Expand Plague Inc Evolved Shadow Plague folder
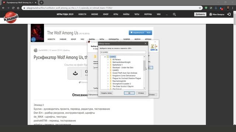Screen dimensions: 236x132 tap(108, 78)
